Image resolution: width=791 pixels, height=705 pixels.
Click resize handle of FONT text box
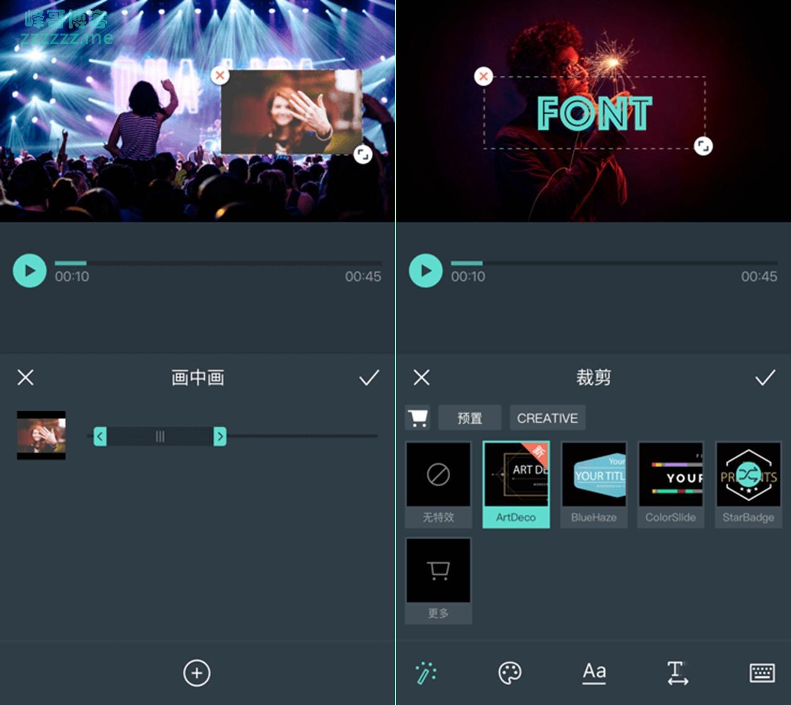pyautogui.click(x=703, y=147)
